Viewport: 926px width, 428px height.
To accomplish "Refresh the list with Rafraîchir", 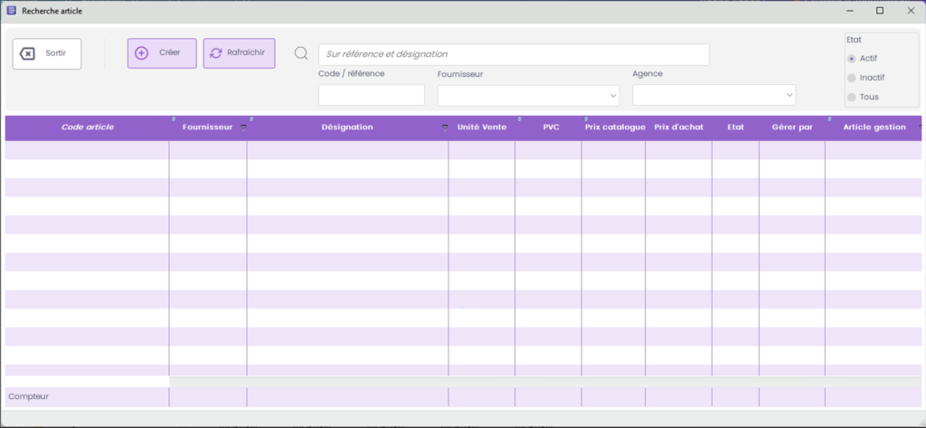I will point(239,53).
